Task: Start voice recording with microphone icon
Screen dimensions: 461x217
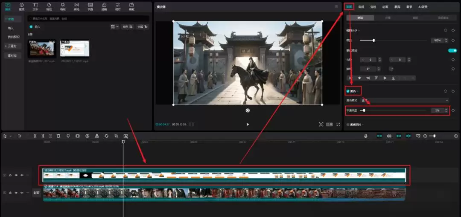Action: pos(366,136)
